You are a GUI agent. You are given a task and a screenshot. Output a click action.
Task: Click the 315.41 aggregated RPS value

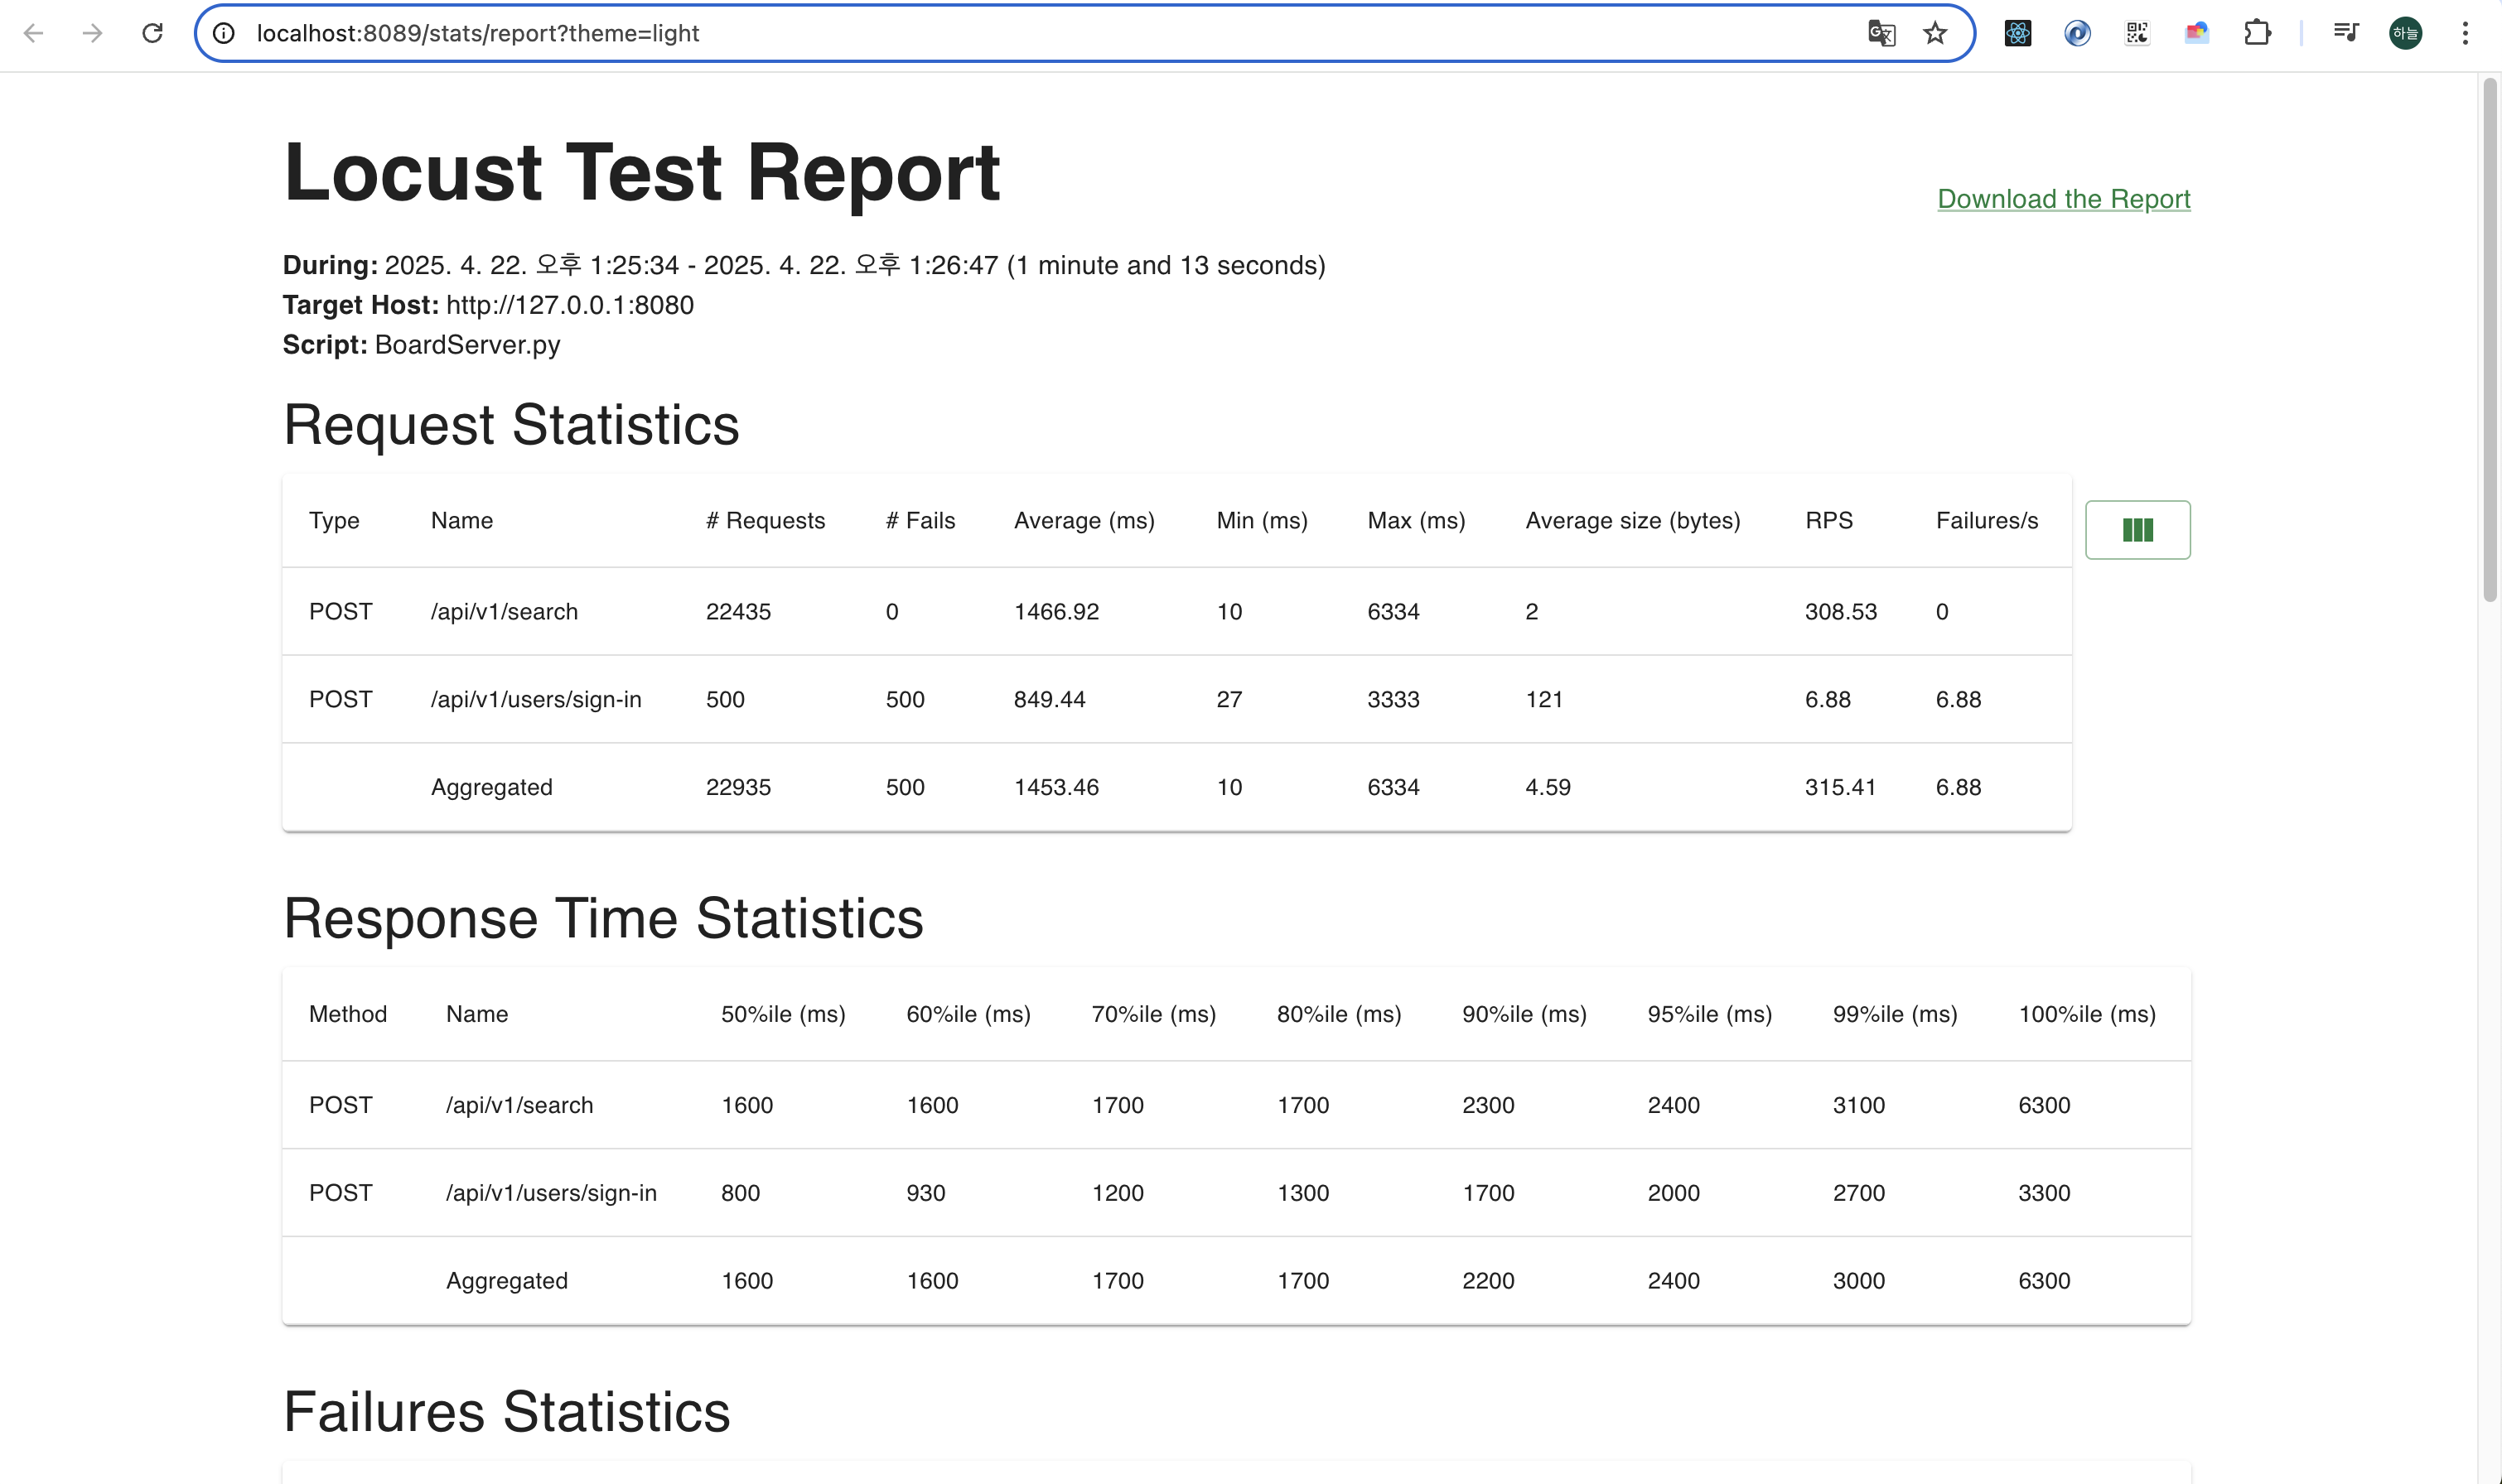[x=1840, y=788]
